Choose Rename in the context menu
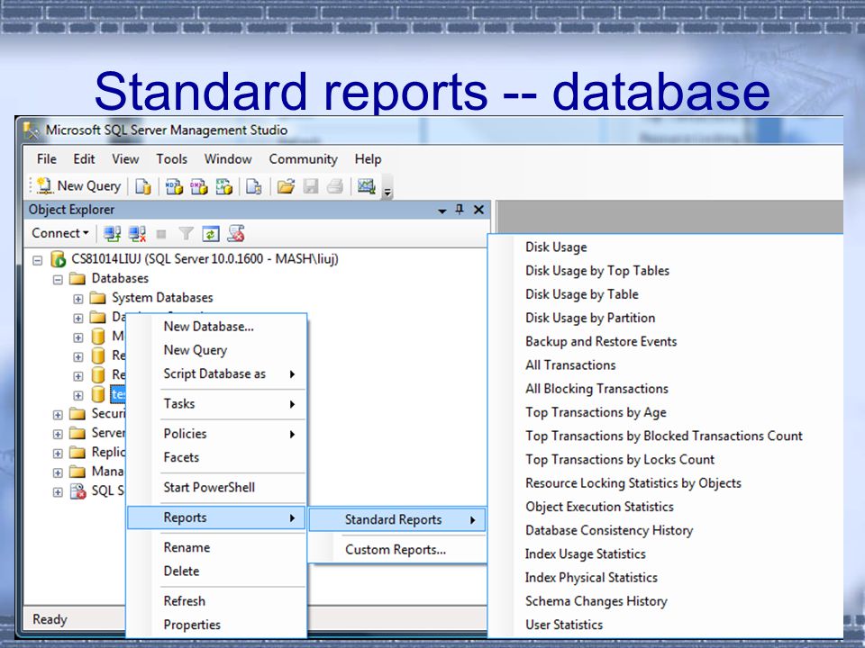The height and width of the screenshot is (648, 865). [216, 548]
